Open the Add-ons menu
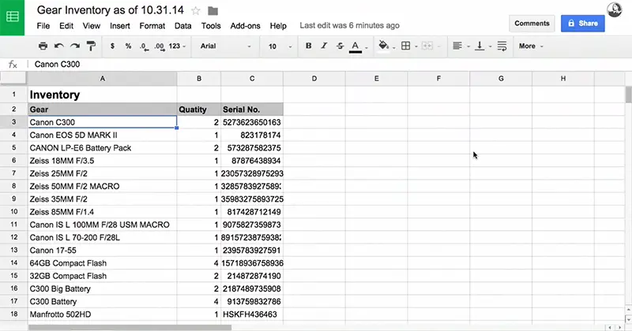The width and height of the screenshot is (632, 331). click(245, 26)
